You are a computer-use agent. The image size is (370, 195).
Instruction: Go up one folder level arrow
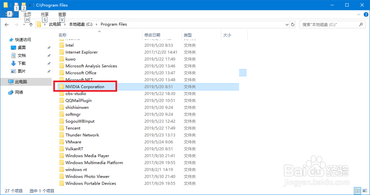tap(31, 24)
